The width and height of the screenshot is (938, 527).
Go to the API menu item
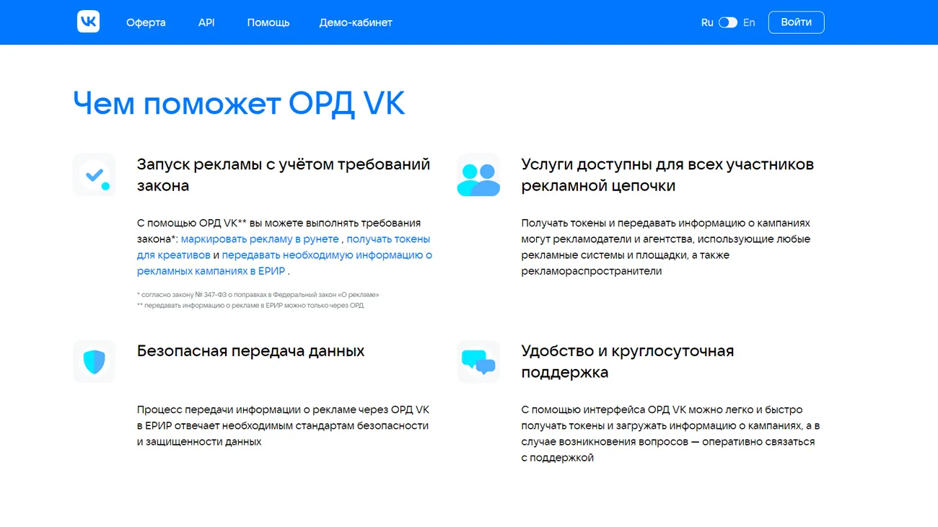[206, 22]
